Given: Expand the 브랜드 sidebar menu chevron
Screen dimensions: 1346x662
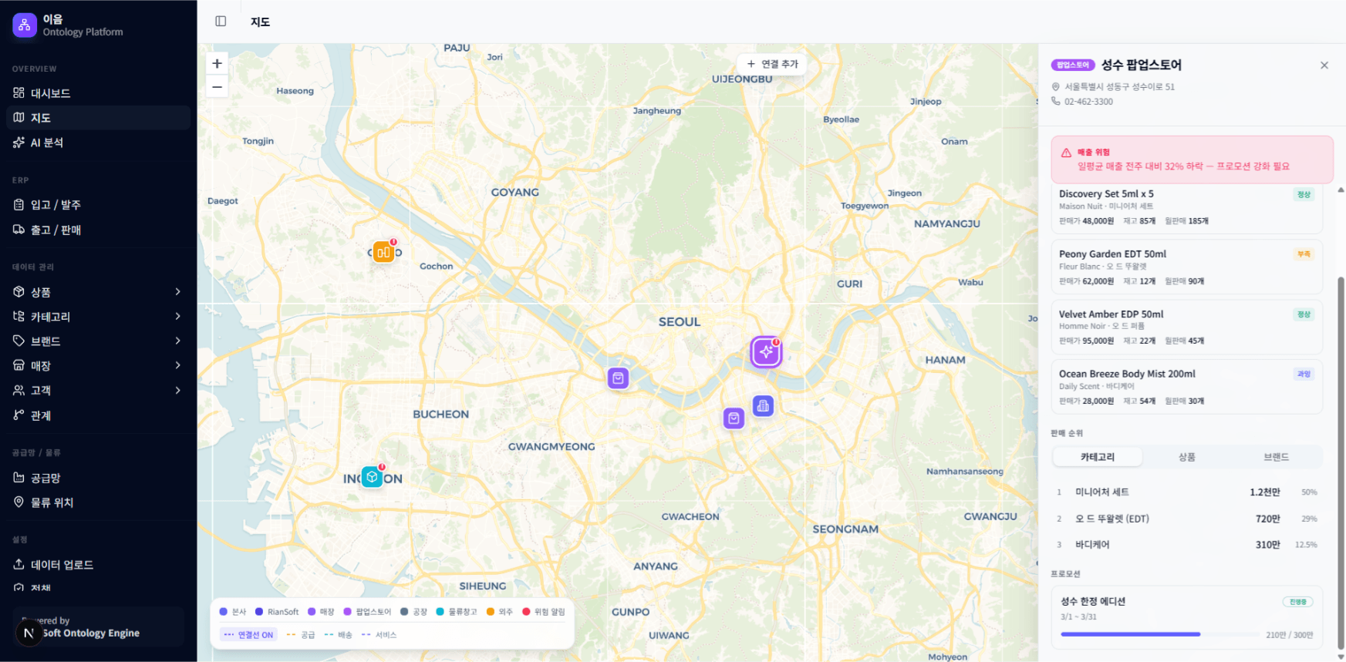Looking at the screenshot, I should click(178, 341).
